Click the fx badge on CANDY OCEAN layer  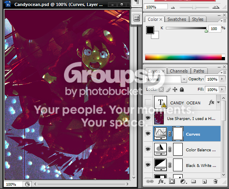tap(211, 102)
